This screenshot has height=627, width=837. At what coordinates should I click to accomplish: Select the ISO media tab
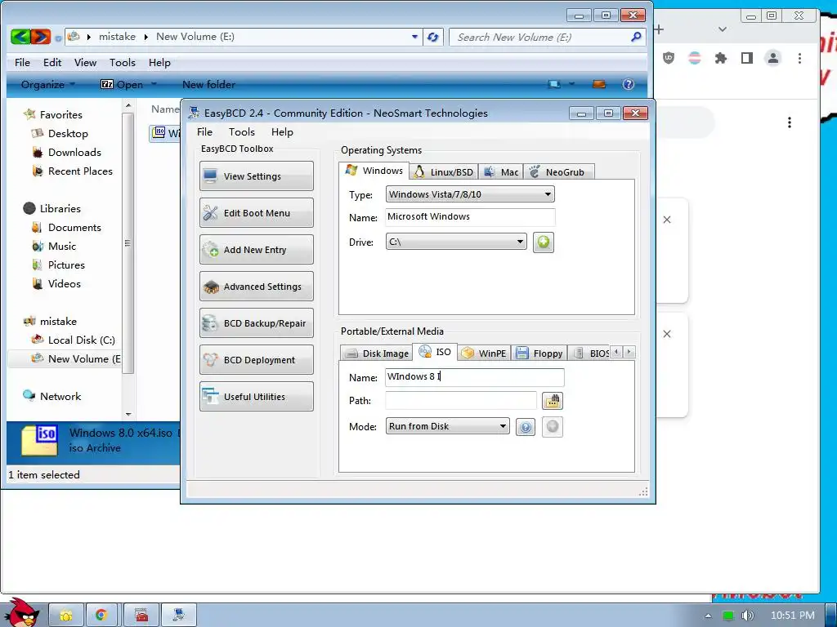click(435, 352)
